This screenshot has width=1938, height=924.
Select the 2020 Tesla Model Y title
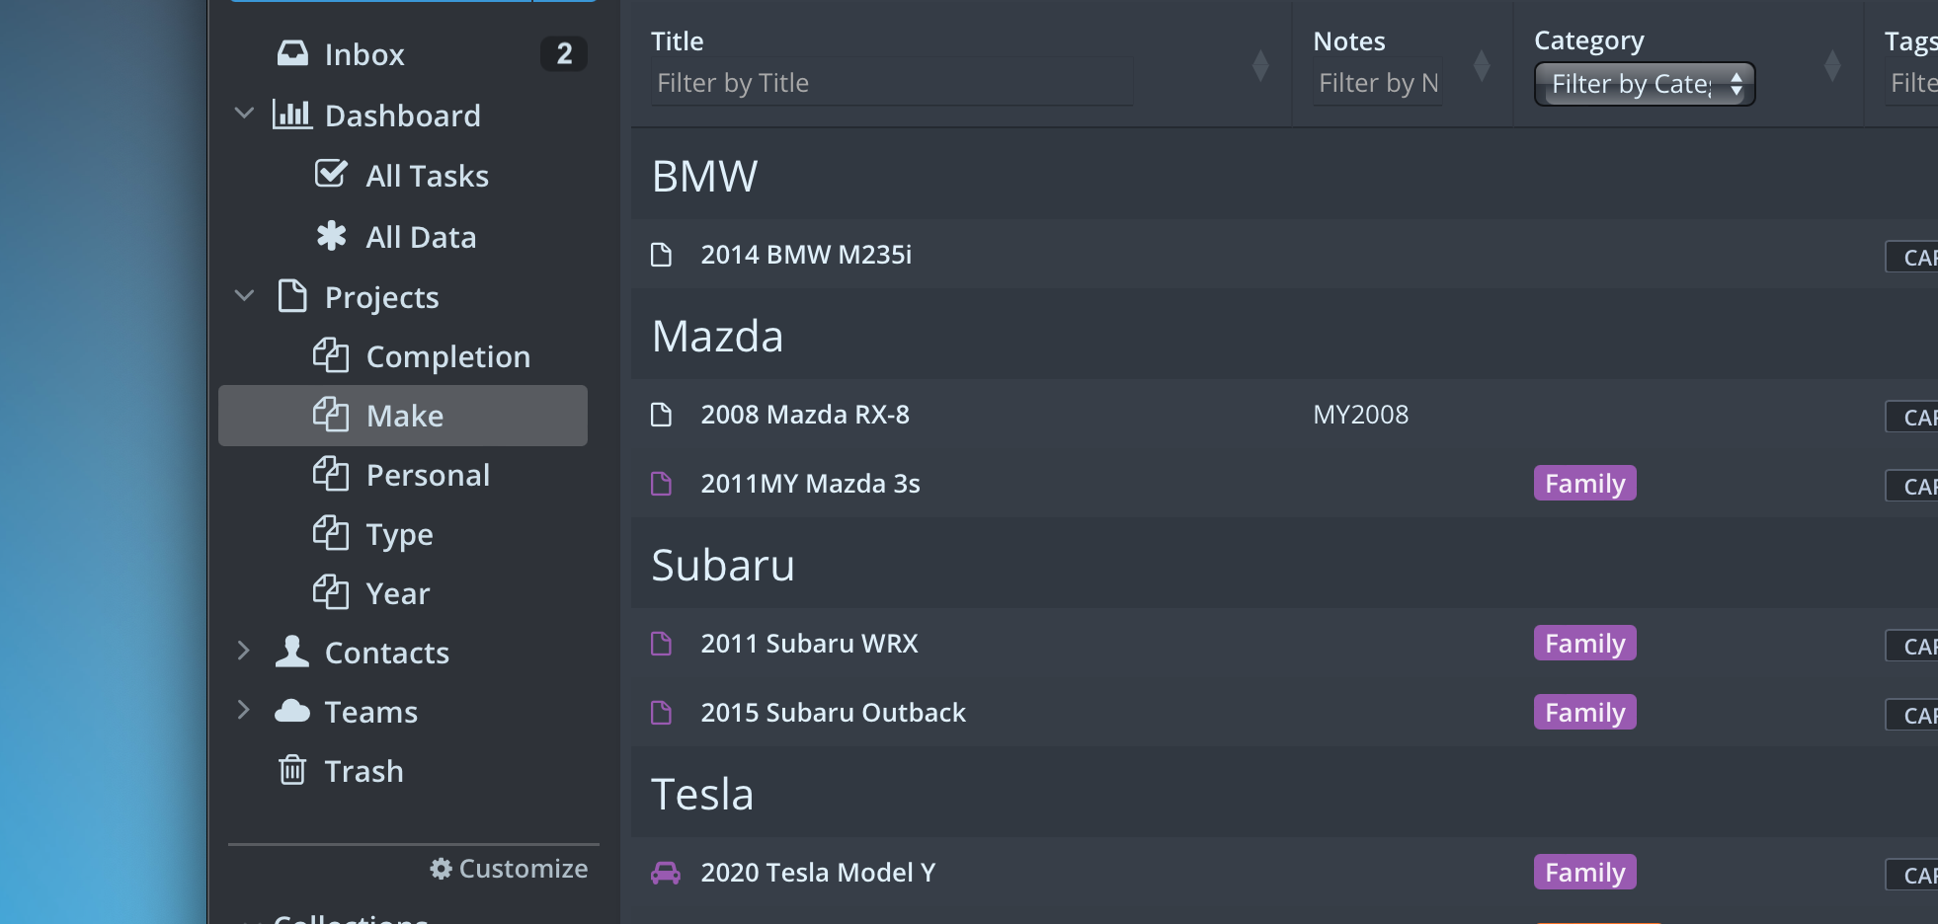[818, 873]
